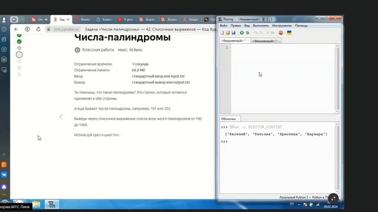This screenshot has height=212, width=378.
Task: Click the date 29.02.2024 in taskbar clock
Action: pos(331,207)
